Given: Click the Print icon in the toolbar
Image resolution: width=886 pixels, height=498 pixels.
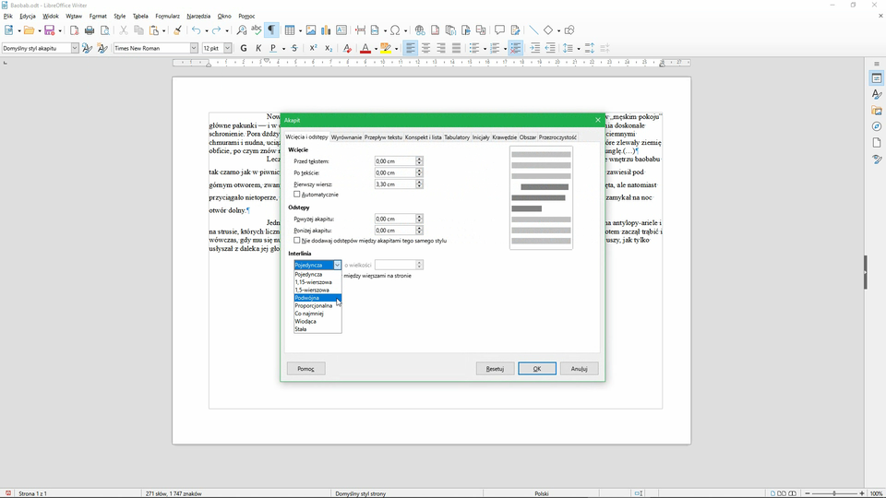Looking at the screenshot, I should (x=90, y=30).
